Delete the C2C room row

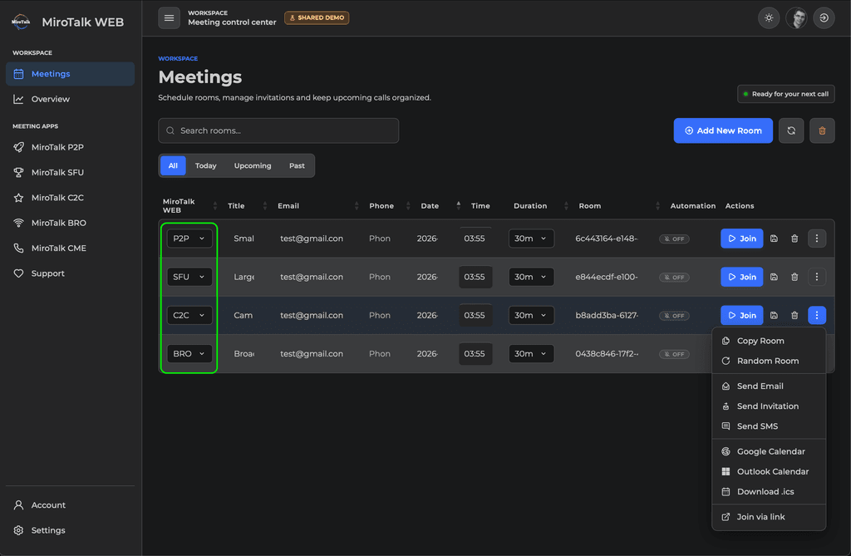[x=794, y=315]
